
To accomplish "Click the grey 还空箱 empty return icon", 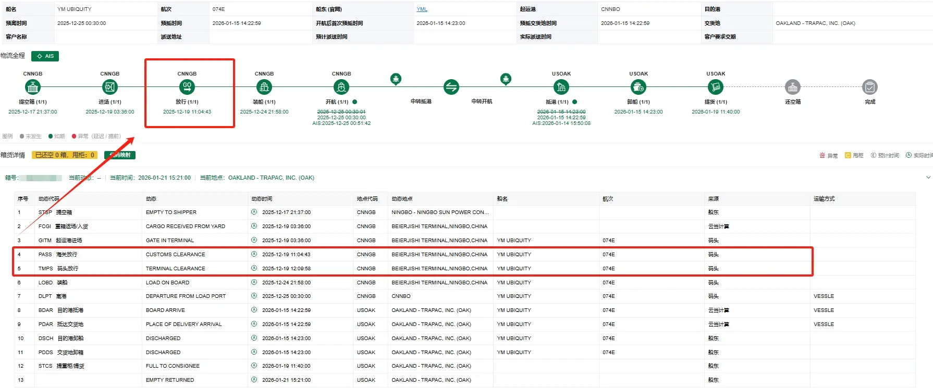I will 793,87.
